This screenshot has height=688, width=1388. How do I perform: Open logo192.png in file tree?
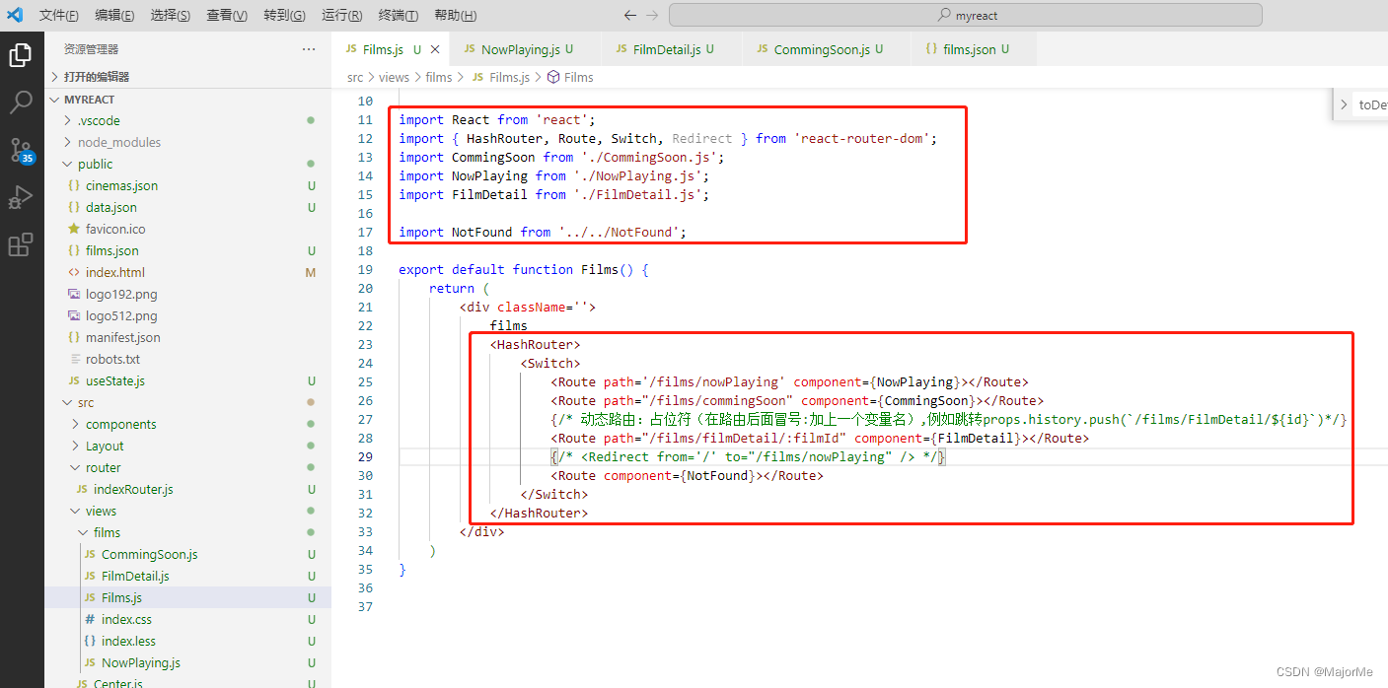point(187,294)
